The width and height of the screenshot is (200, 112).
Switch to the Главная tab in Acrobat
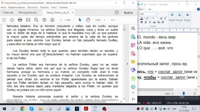pos(7,12)
